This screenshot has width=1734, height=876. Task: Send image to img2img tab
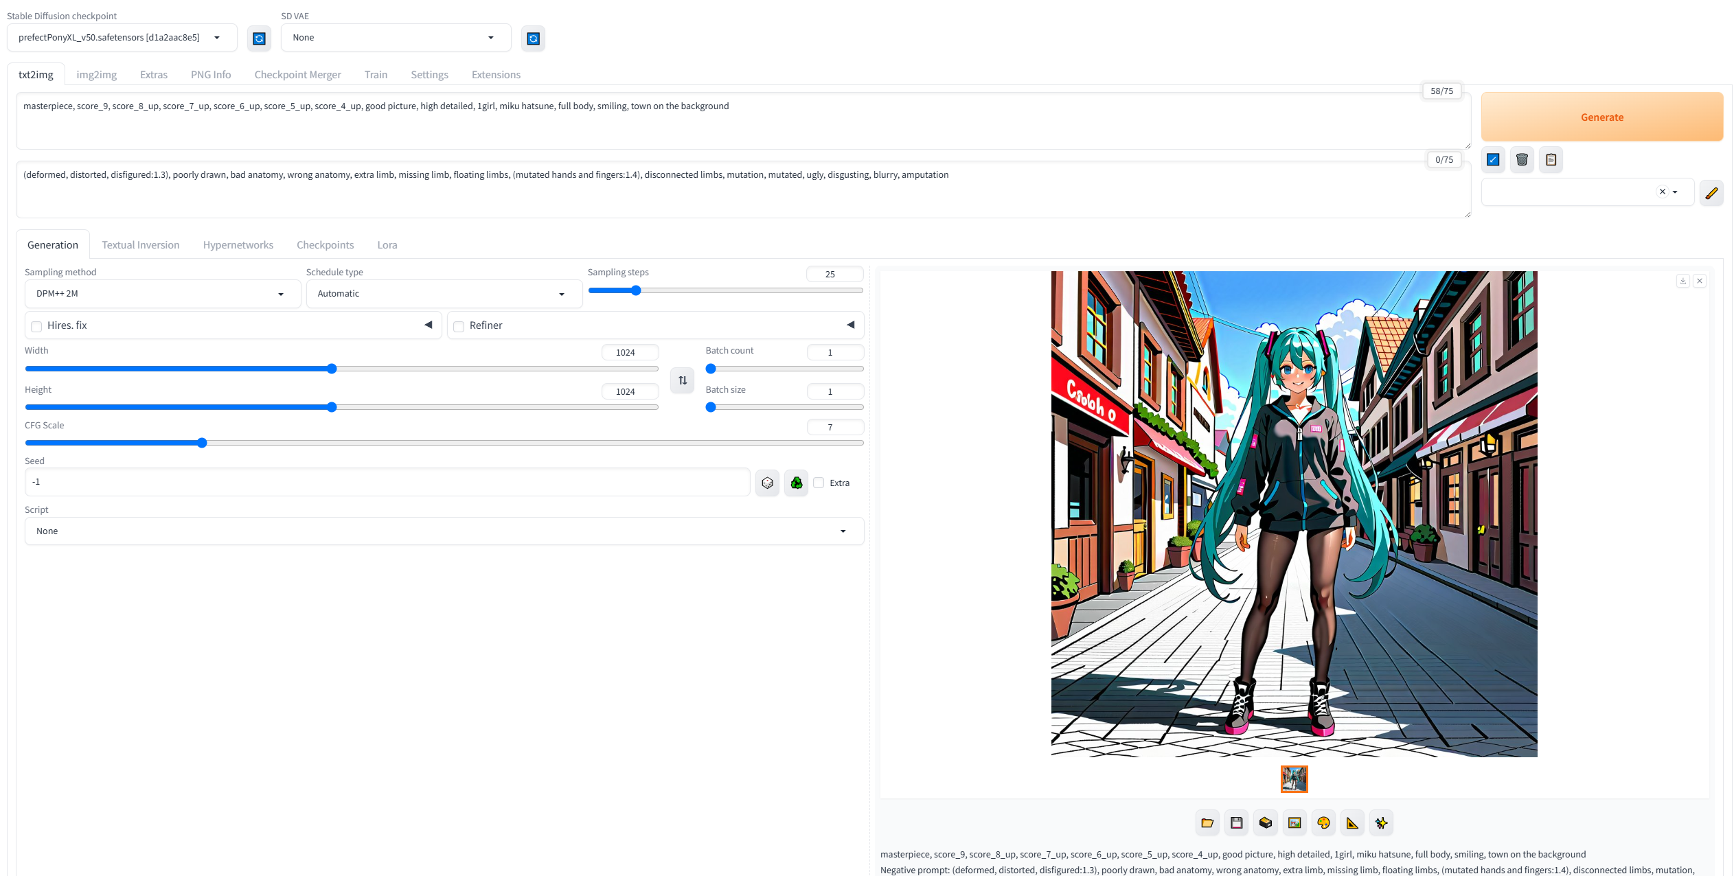coord(1294,822)
